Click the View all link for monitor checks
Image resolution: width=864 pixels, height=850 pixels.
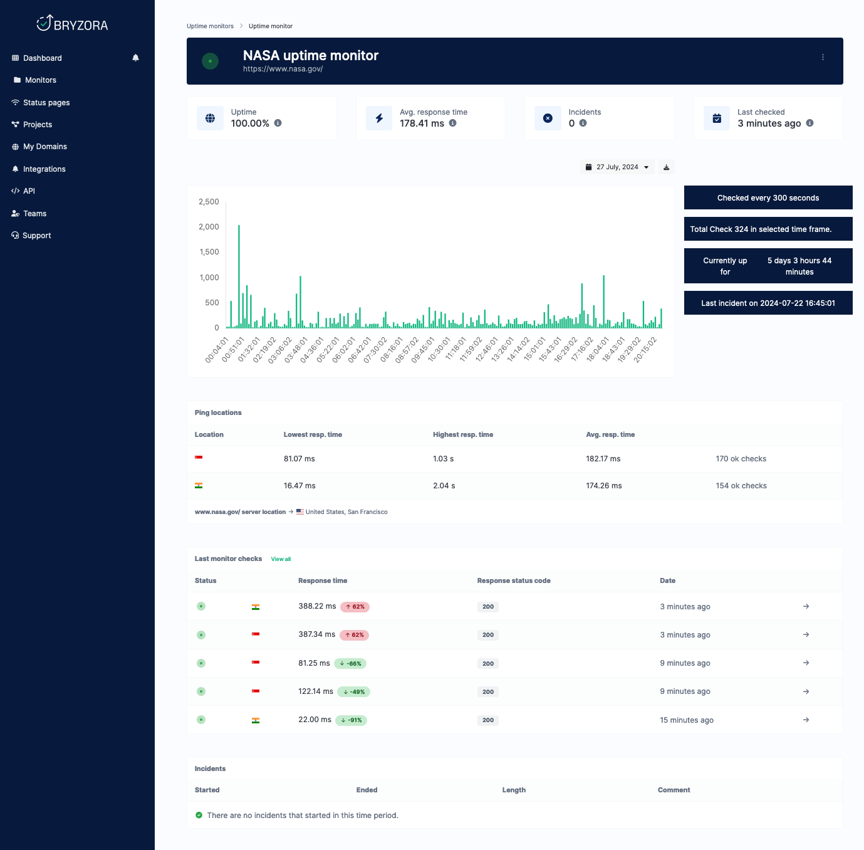tap(281, 559)
